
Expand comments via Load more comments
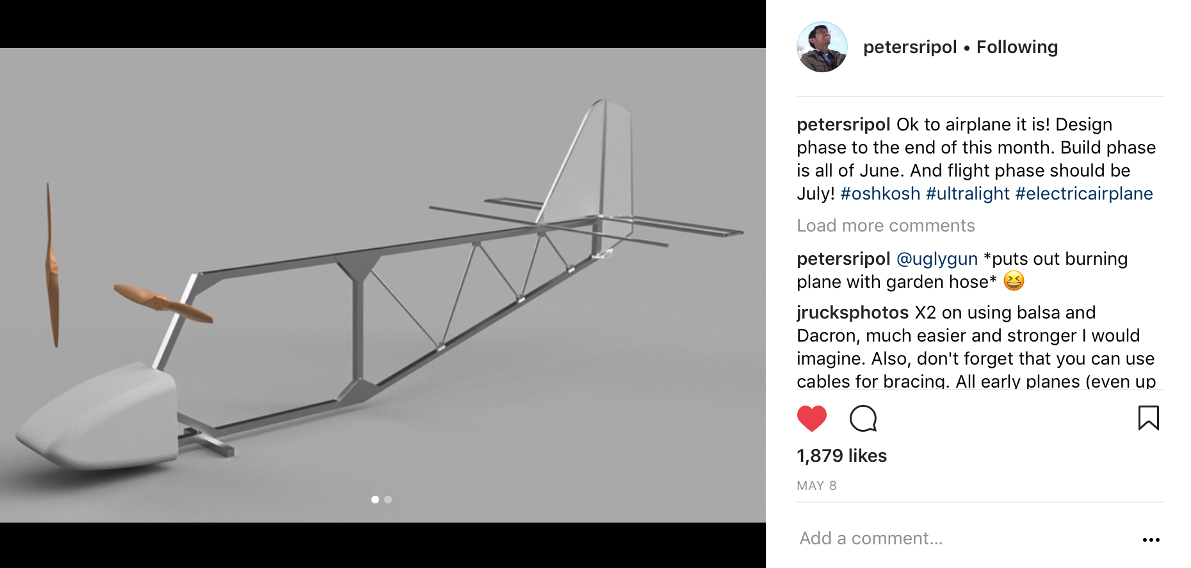pos(886,225)
